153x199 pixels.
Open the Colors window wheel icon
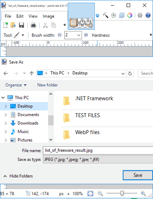tap(130, 15)
